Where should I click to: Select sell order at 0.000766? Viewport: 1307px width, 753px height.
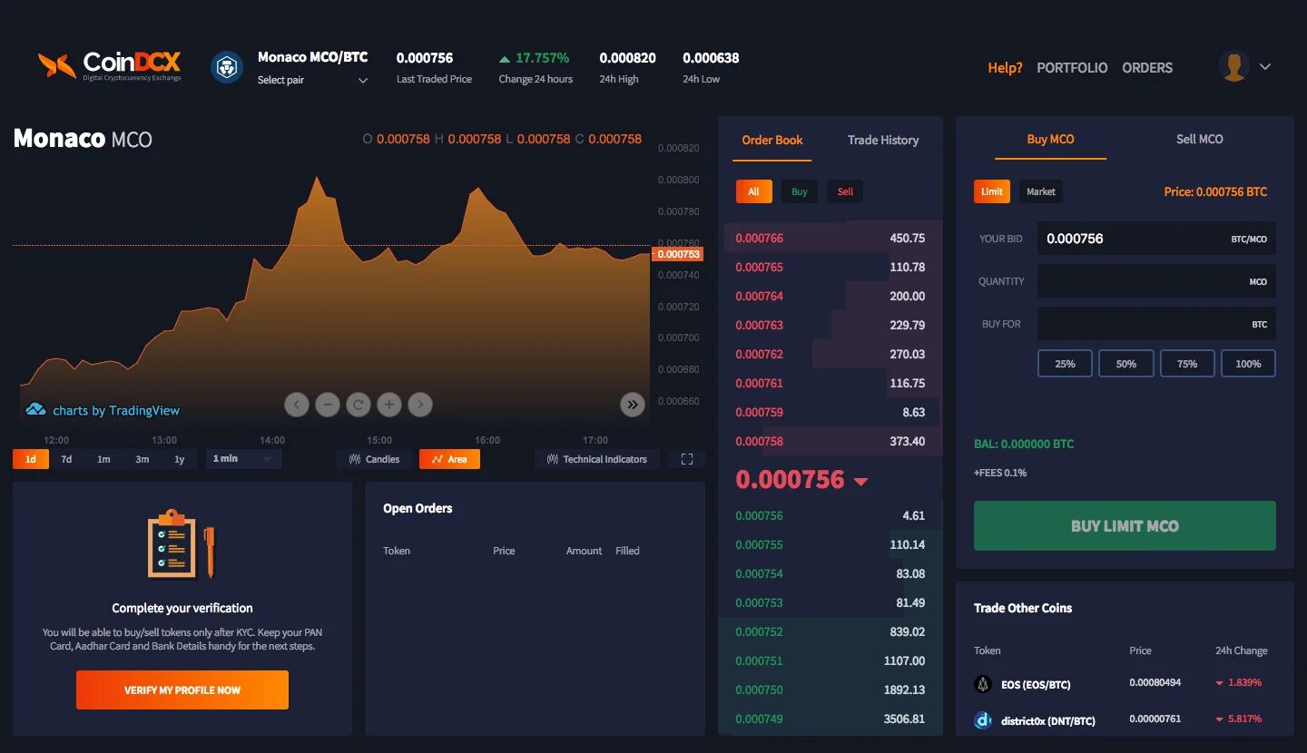click(830, 238)
